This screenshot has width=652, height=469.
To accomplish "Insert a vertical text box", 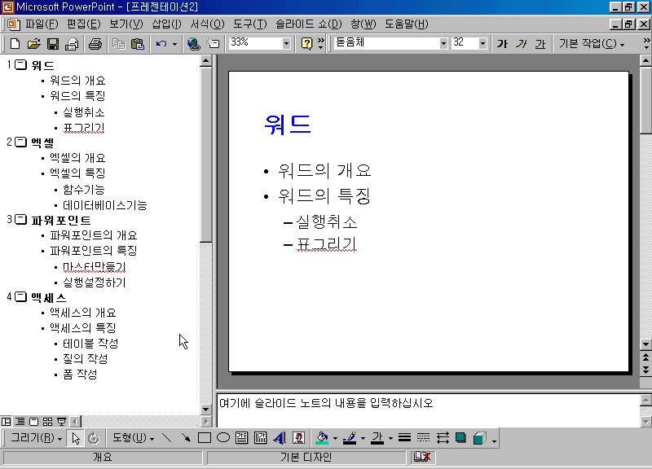I will (x=260, y=438).
